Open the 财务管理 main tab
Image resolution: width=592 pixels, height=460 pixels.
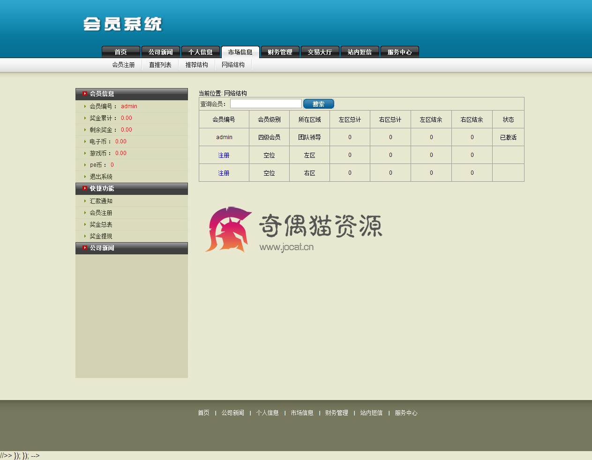[x=280, y=52]
